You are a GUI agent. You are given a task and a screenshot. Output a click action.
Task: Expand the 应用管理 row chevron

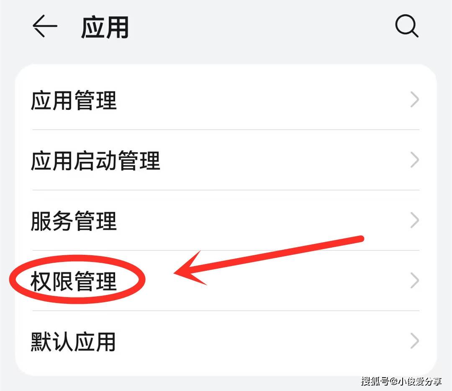click(x=414, y=100)
